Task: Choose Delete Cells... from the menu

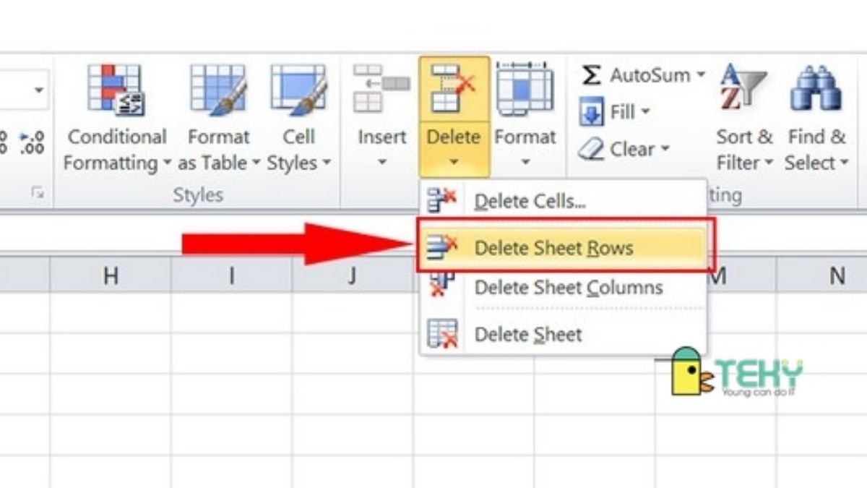Action: coord(530,202)
